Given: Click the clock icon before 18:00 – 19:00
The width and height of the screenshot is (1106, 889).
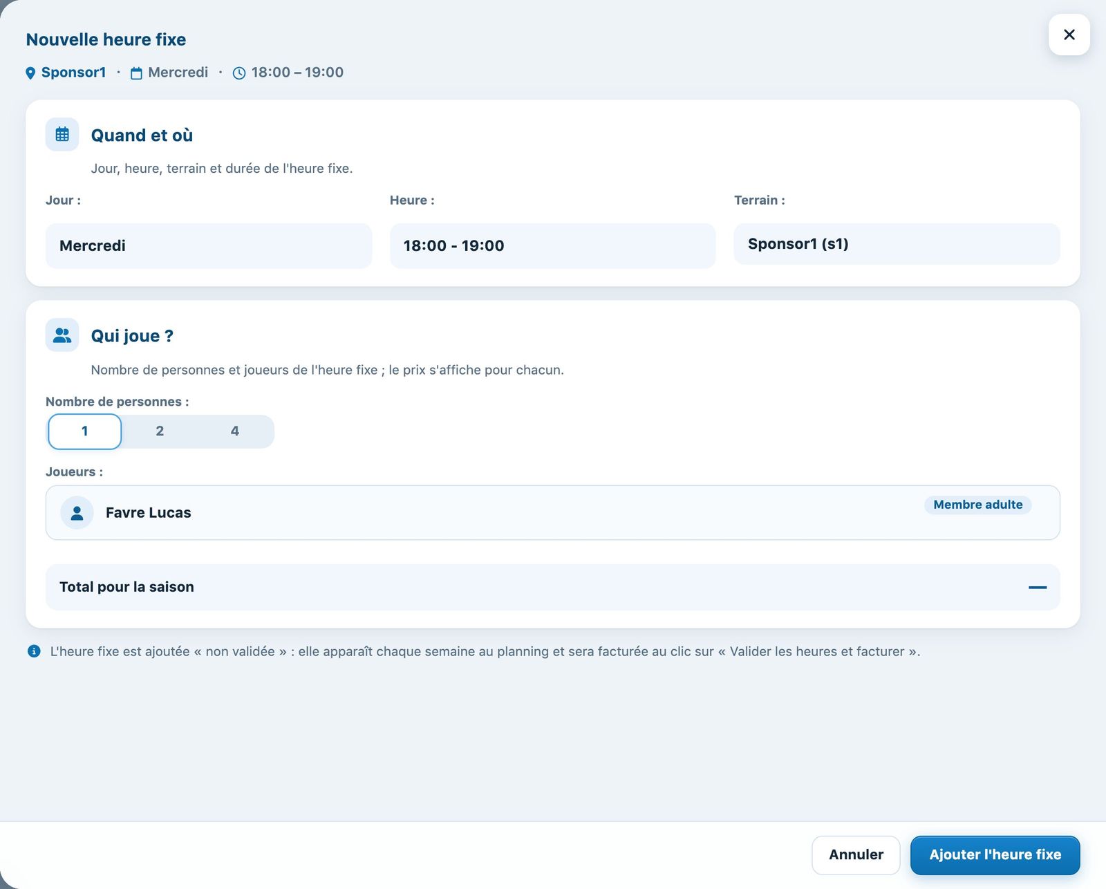Looking at the screenshot, I should [239, 73].
